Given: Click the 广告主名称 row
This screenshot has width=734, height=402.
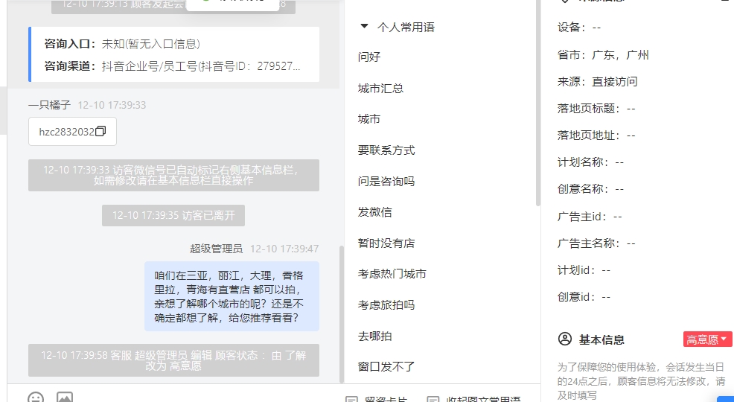Looking at the screenshot, I should pos(596,243).
